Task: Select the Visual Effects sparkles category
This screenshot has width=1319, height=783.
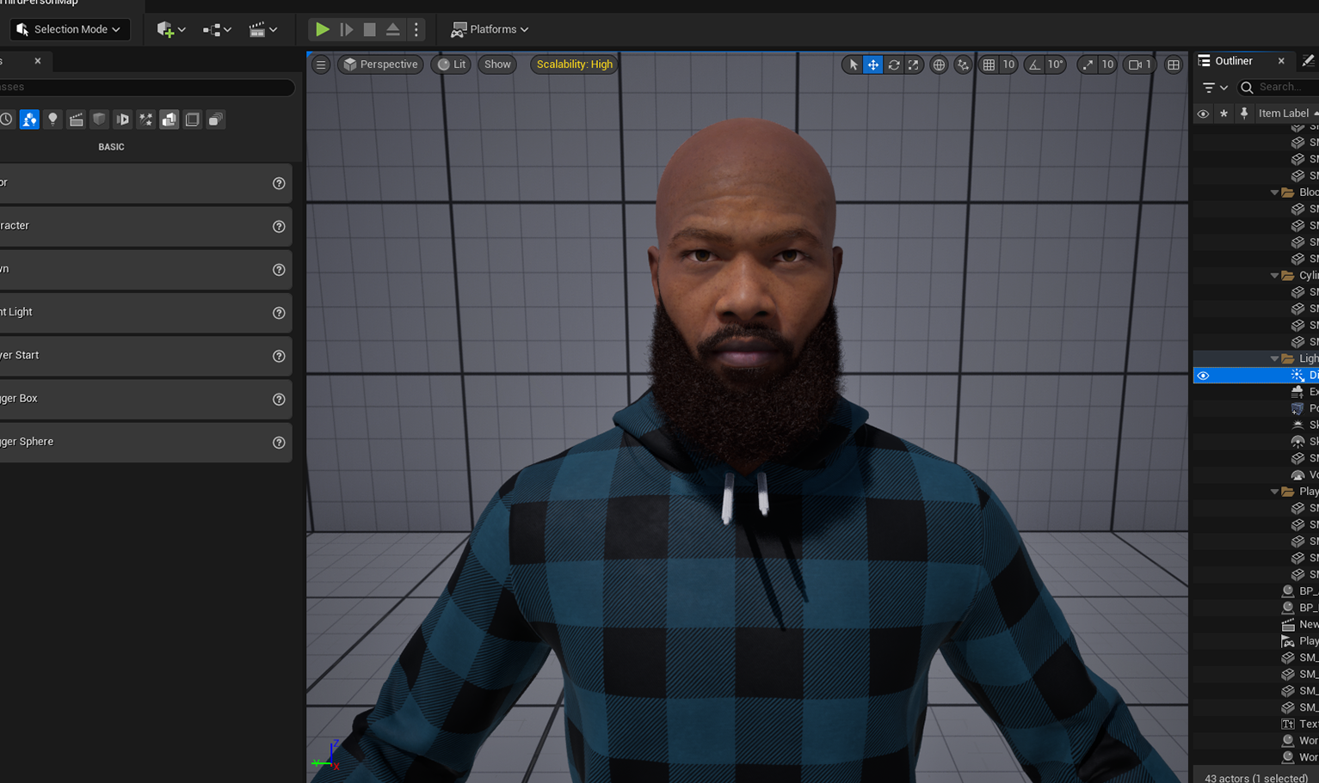Action: click(x=145, y=119)
